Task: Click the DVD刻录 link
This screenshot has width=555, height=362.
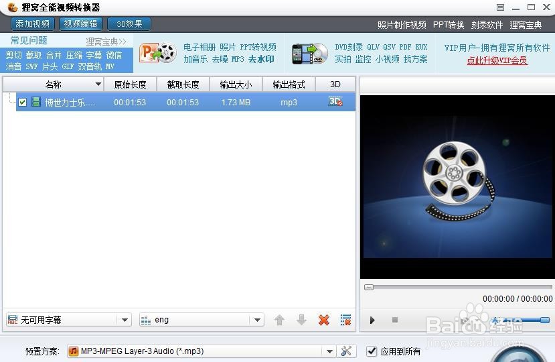Action: pos(349,47)
